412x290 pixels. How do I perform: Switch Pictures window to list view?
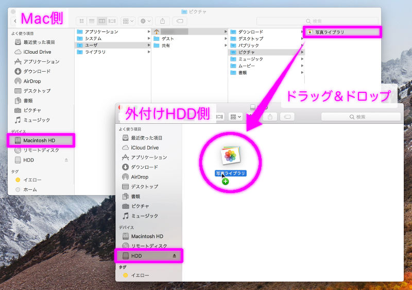click(92, 21)
